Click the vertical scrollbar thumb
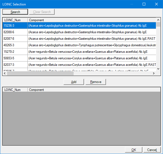 [158, 24]
